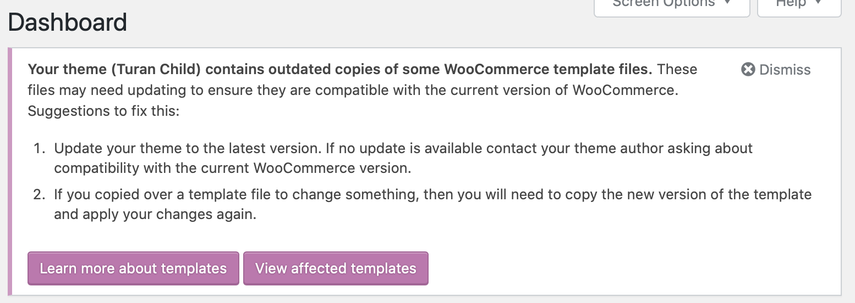
Task: Click the circled X Dismiss icon
Action: tap(748, 70)
